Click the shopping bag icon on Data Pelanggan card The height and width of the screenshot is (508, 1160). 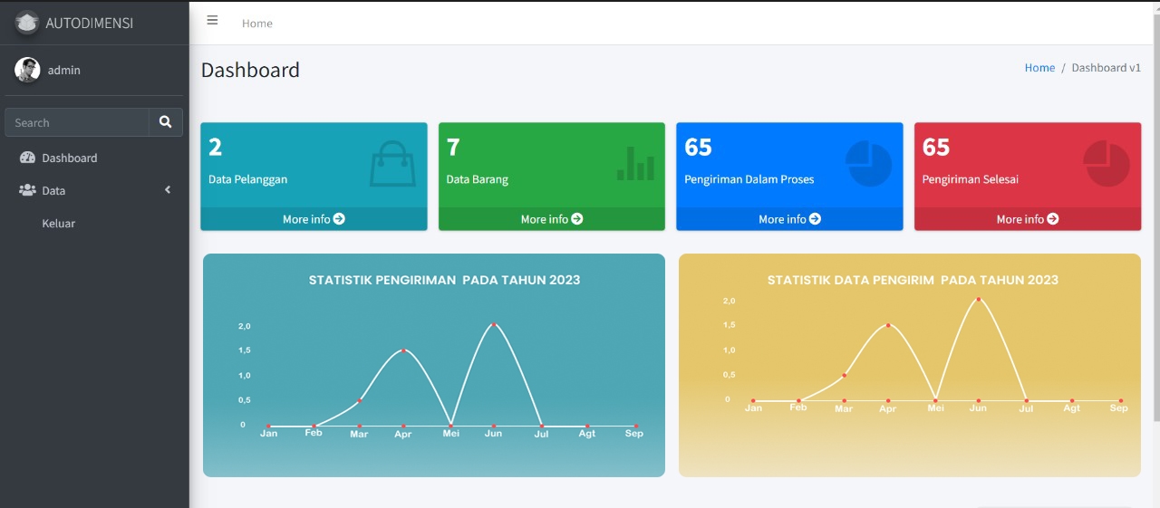(x=392, y=164)
